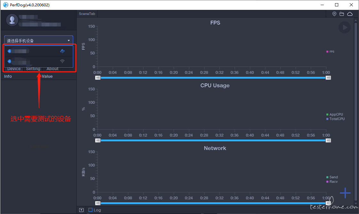Toggle the Send legend entry

332,177
